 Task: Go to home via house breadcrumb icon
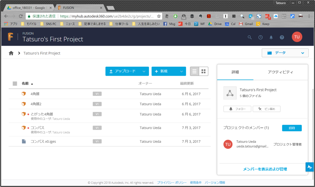tap(11, 53)
